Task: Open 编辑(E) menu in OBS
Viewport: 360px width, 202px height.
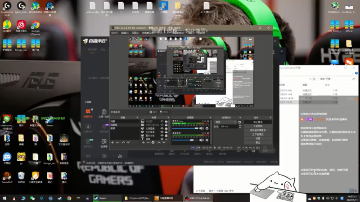Action: [125, 33]
